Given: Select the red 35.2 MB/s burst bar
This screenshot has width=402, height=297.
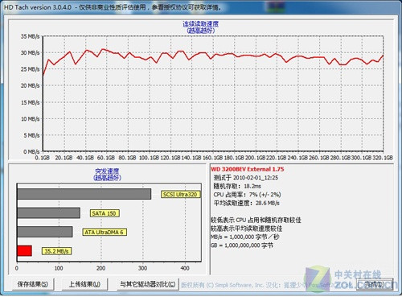Looking at the screenshot, I should pos(24,251).
